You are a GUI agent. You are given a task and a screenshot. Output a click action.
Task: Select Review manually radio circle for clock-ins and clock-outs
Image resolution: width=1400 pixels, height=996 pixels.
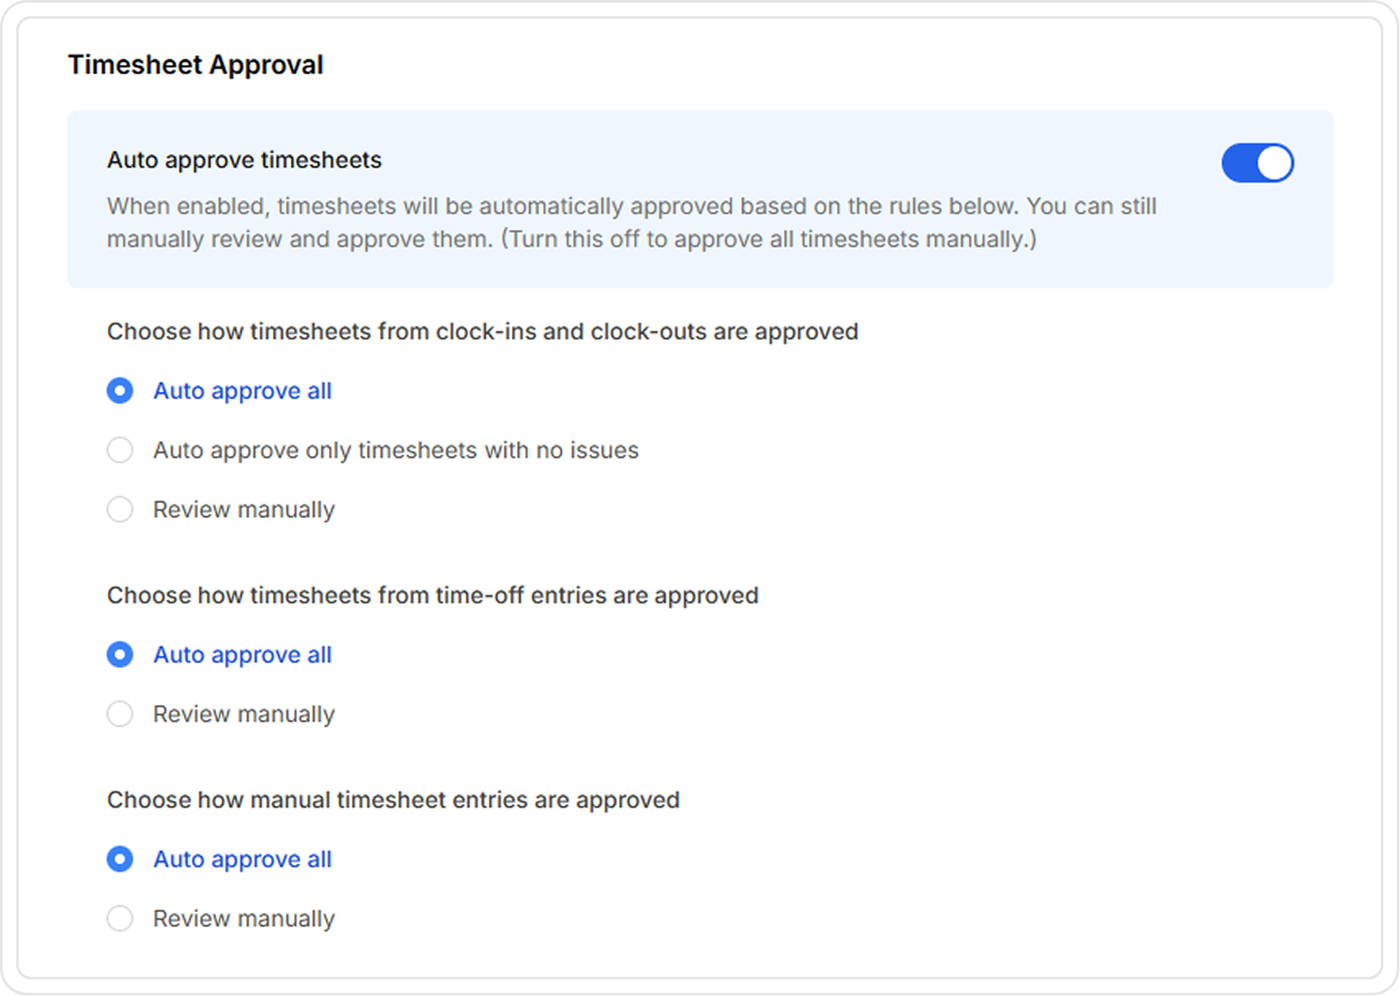coord(120,510)
